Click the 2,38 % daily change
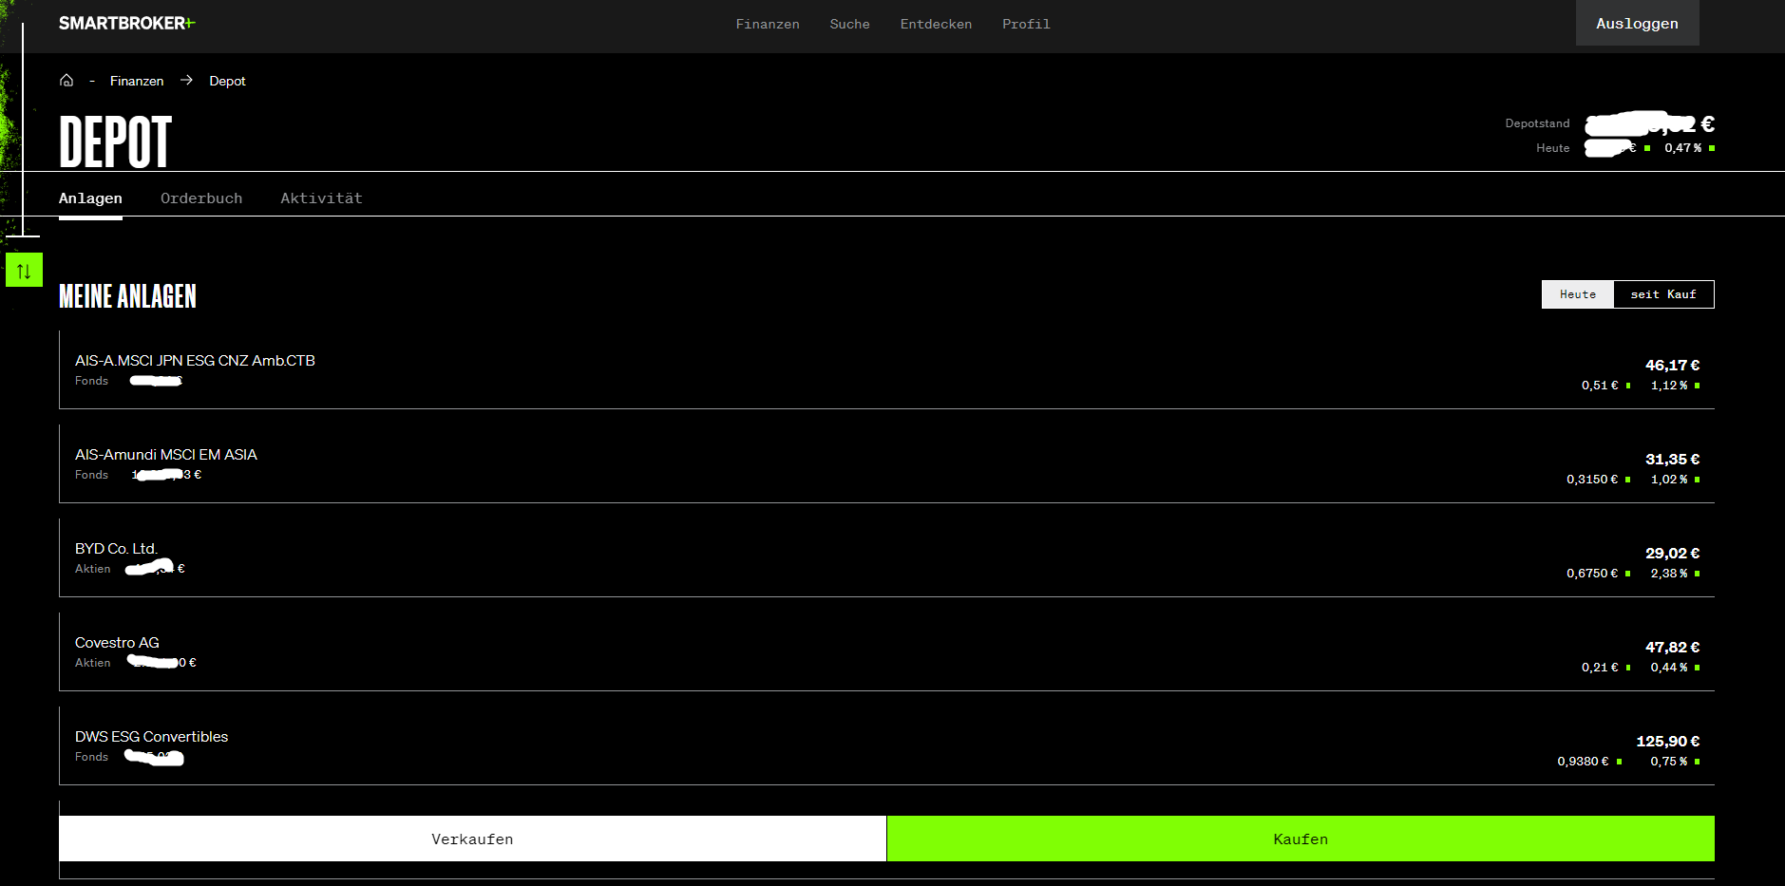The height and width of the screenshot is (886, 1785). (x=1669, y=574)
